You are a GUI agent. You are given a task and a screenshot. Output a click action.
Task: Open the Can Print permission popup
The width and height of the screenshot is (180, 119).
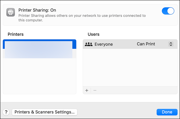pos(171,44)
